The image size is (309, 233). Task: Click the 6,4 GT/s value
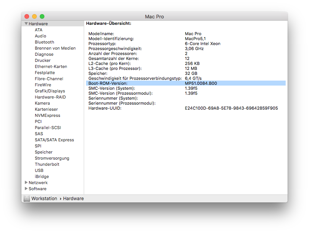193,78
